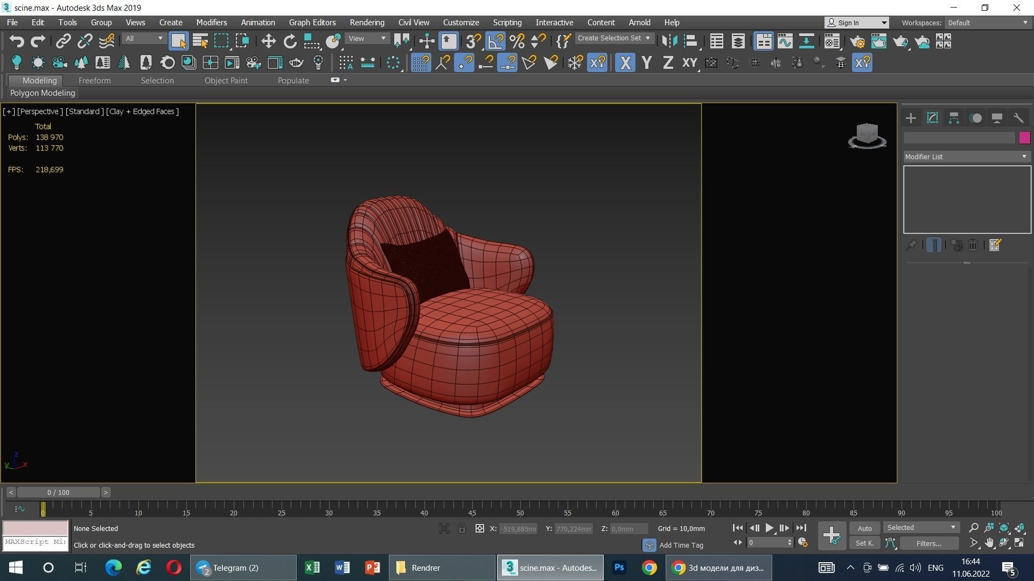
Task: Open the Curve Editor
Action: (785, 41)
